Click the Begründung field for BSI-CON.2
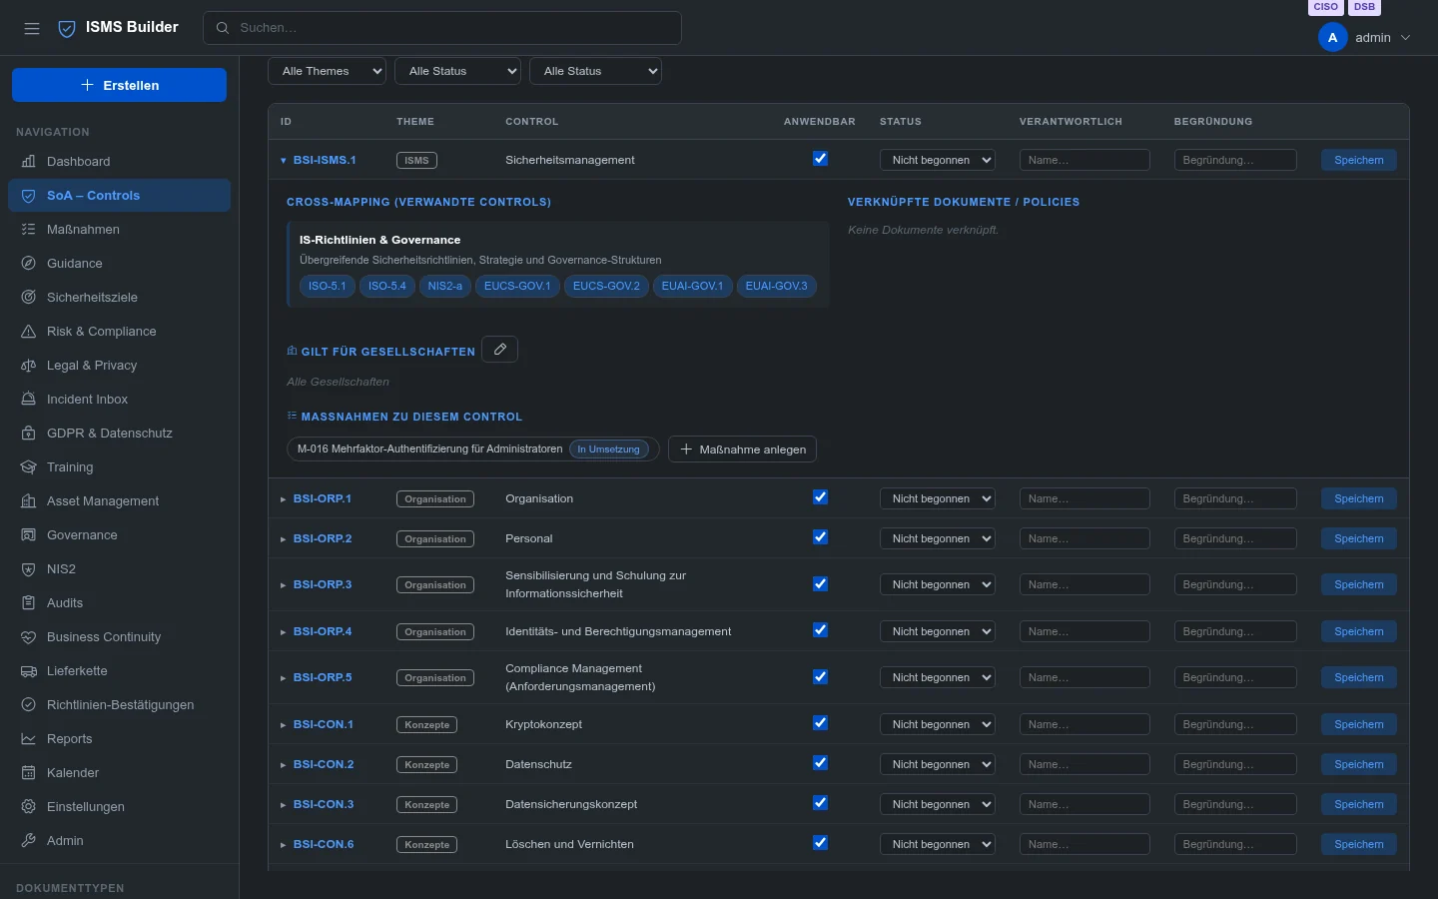 pyautogui.click(x=1235, y=764)
